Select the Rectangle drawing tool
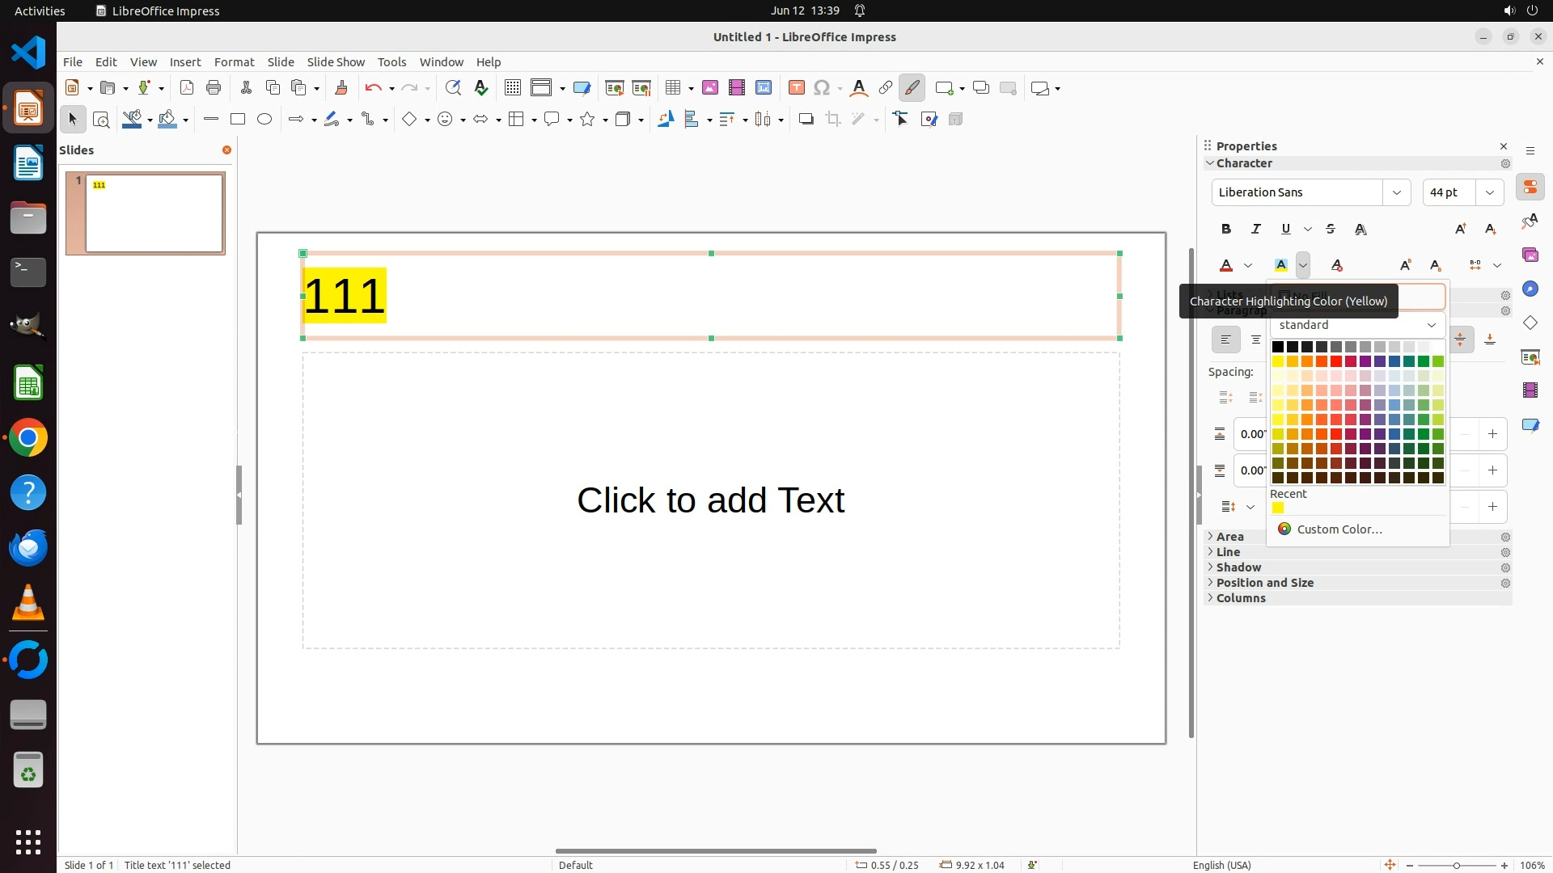 [238, 120]
